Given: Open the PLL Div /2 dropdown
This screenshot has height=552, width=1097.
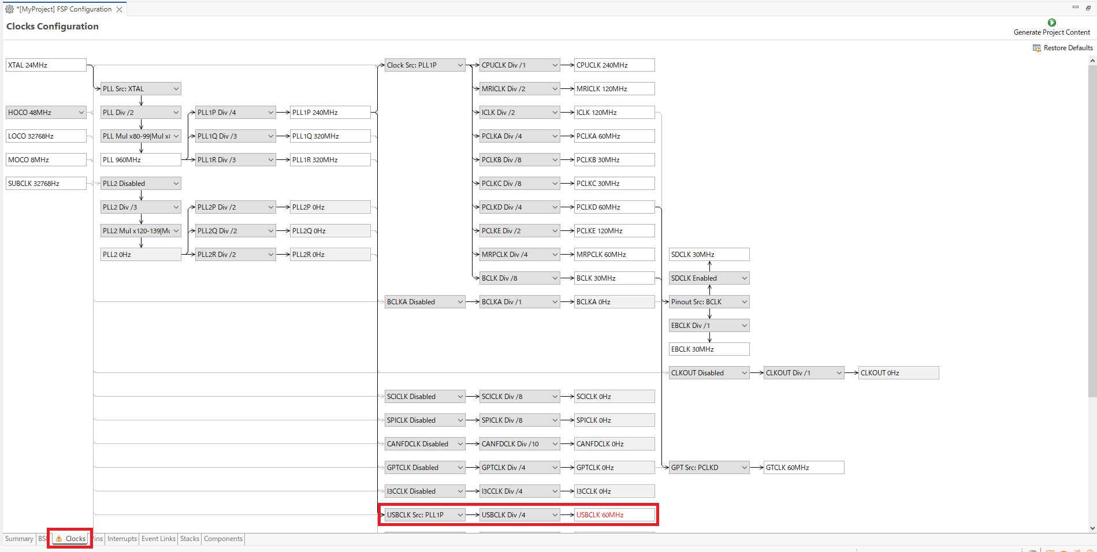Looking at the screenshot, I should tap(141, 113).
